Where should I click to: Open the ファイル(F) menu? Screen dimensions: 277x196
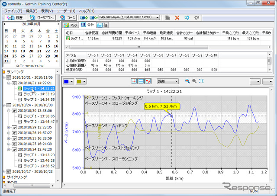click(x=13, y=11)
